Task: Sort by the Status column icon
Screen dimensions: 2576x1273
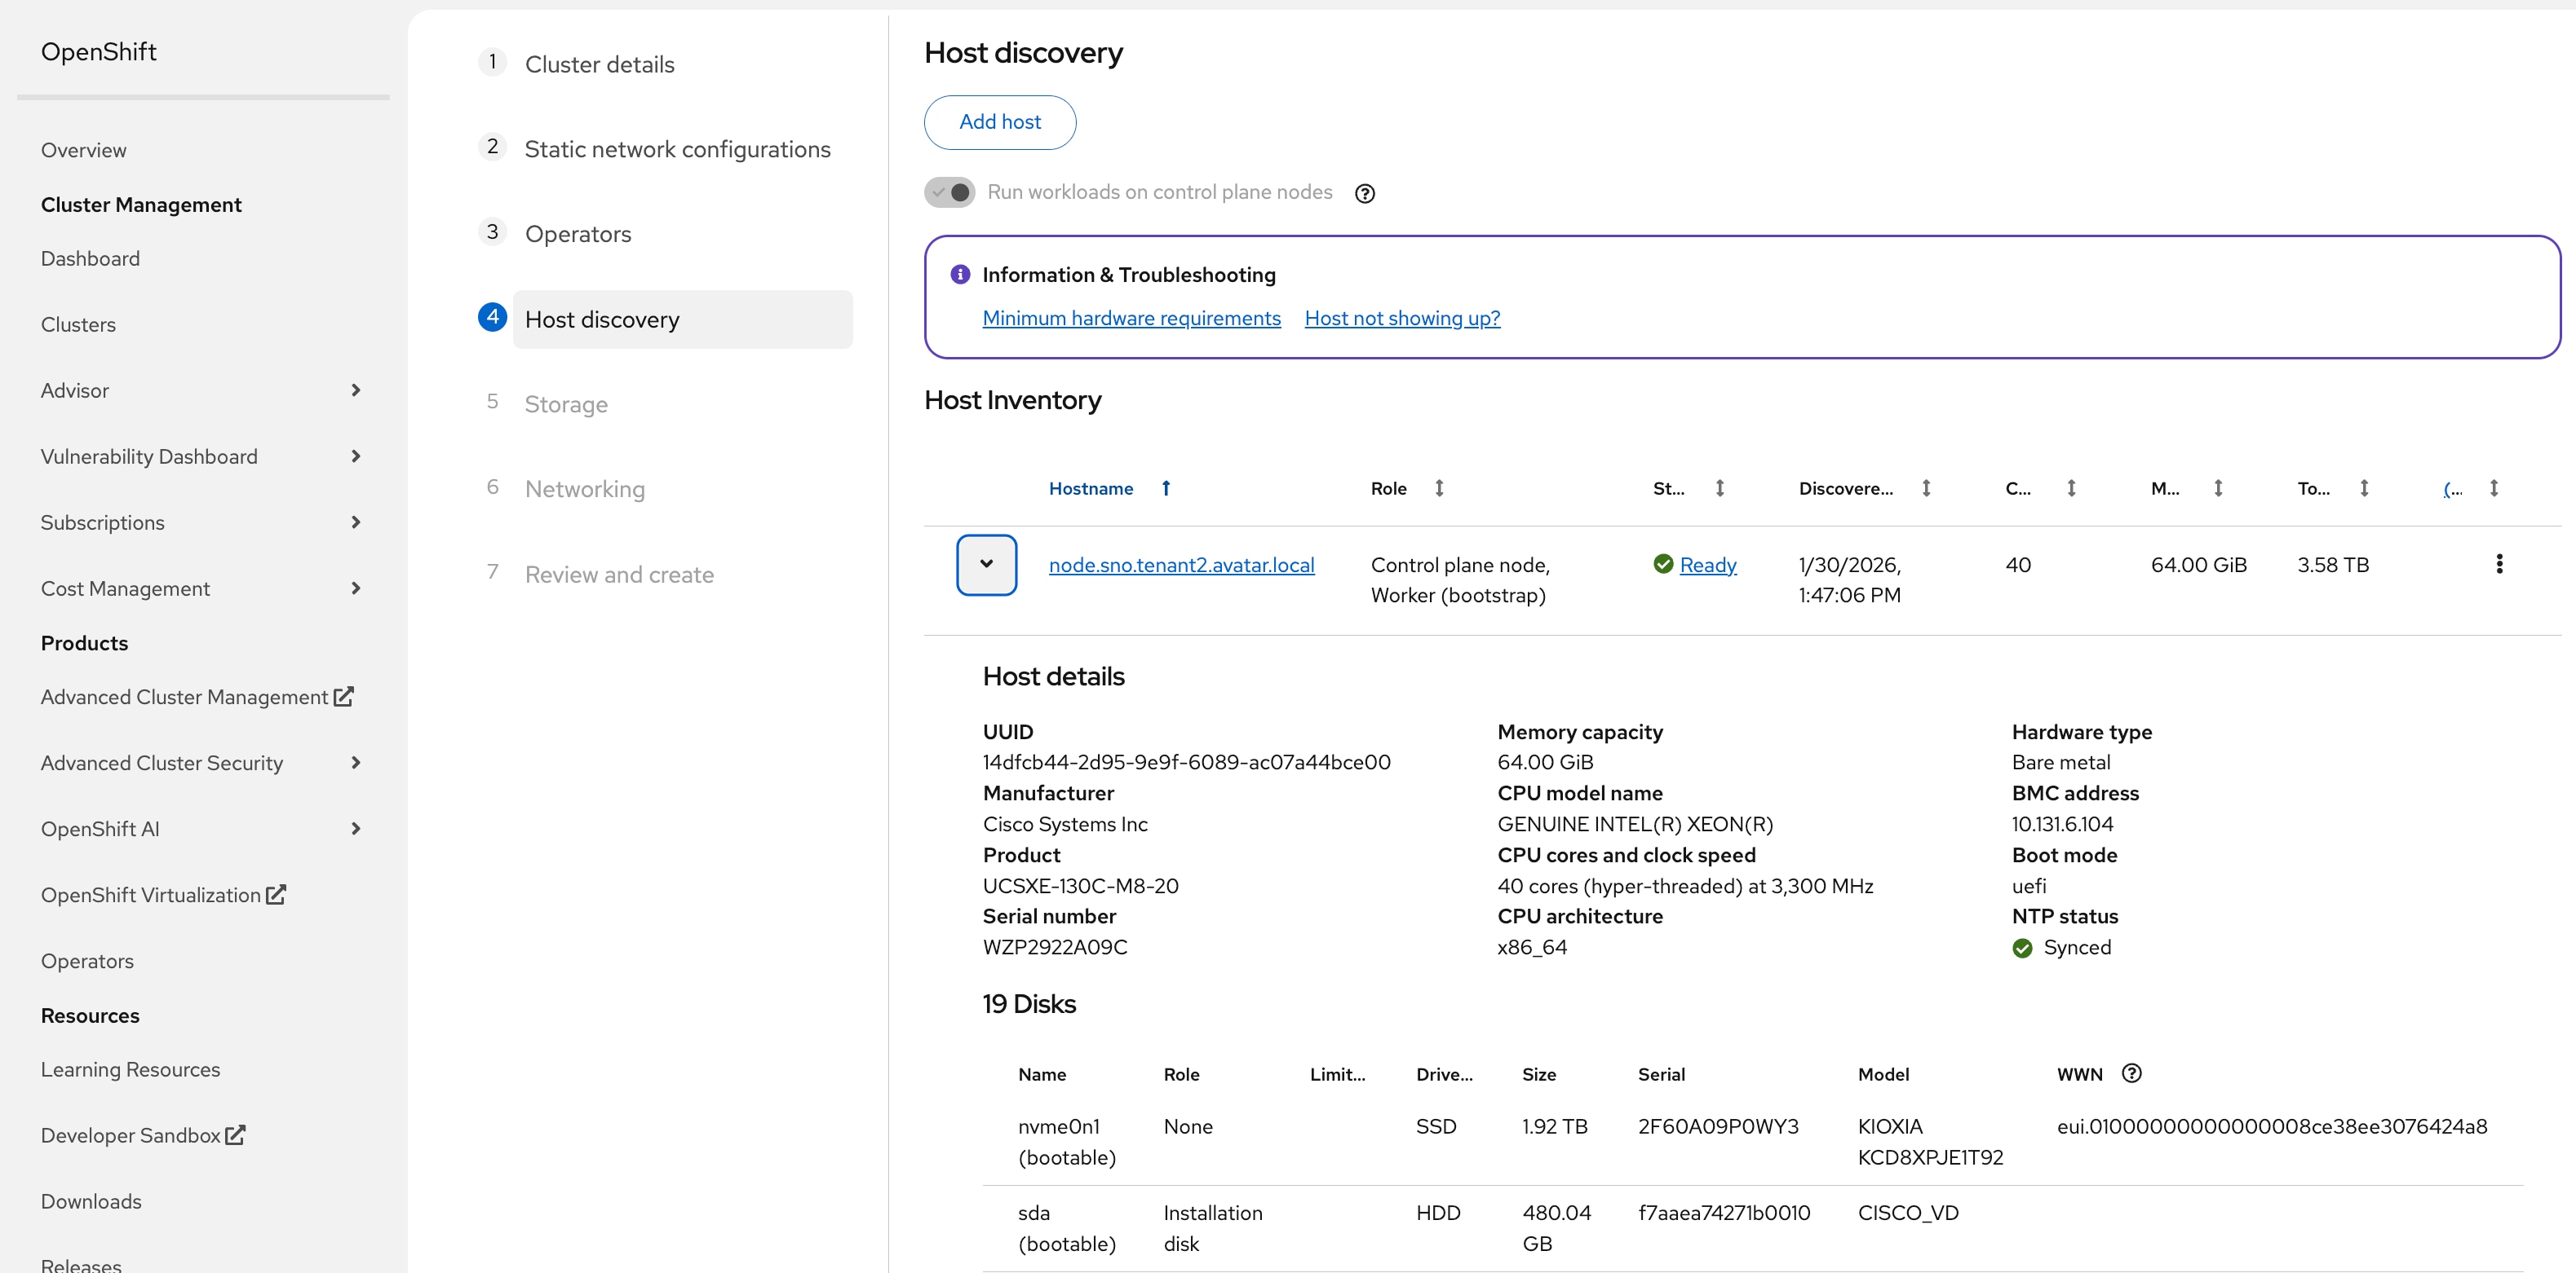Action: 1720,489
